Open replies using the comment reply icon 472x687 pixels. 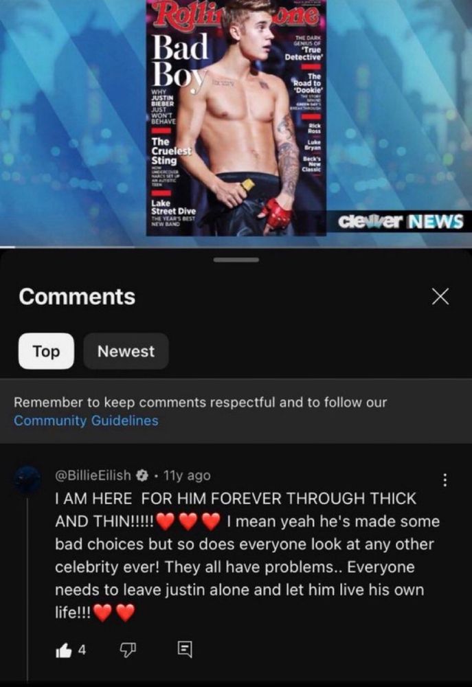(x=185, y=649)
